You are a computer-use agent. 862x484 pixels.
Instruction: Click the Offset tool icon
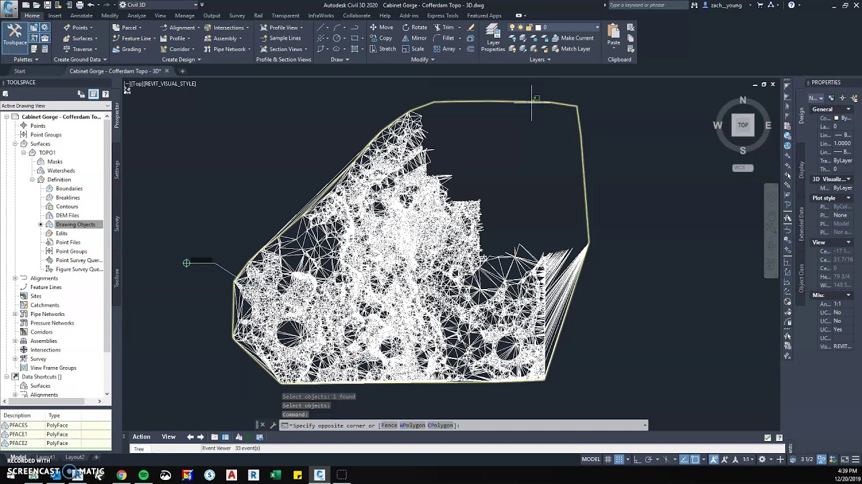pos(471,49)
